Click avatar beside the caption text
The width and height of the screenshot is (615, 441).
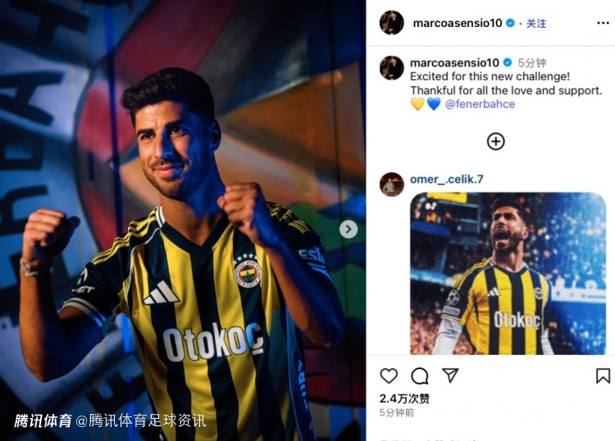click(x=391, y=68)
